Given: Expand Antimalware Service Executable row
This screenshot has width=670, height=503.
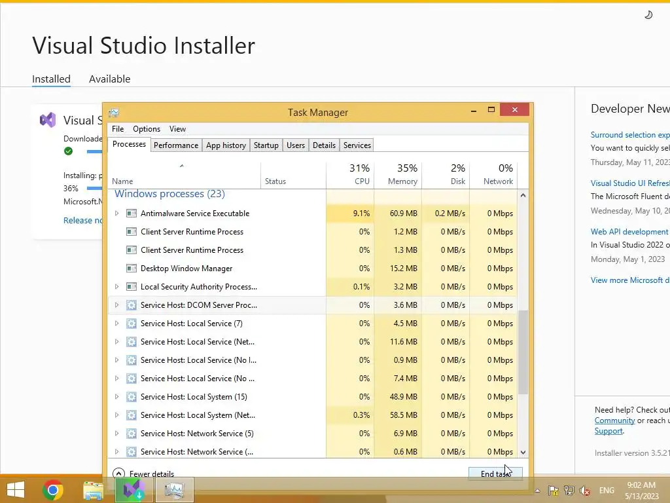Looking at the screenshot, I should coord(116,213).
